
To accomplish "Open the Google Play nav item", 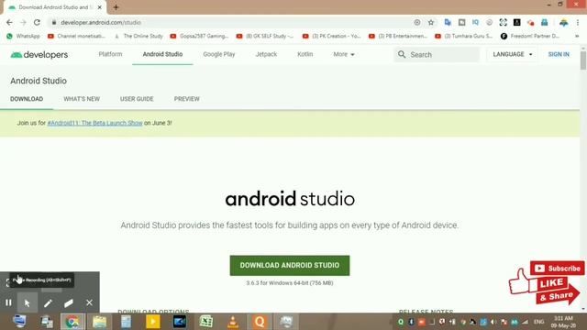I will coord(219,54).
